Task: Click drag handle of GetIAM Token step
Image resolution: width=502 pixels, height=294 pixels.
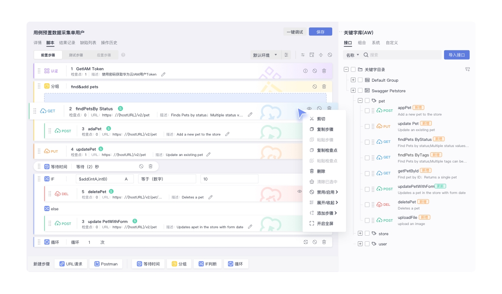Action: (39, 71)
